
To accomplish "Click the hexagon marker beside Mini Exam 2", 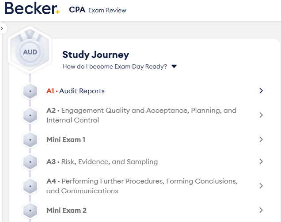I will click(x=30, y=211).
